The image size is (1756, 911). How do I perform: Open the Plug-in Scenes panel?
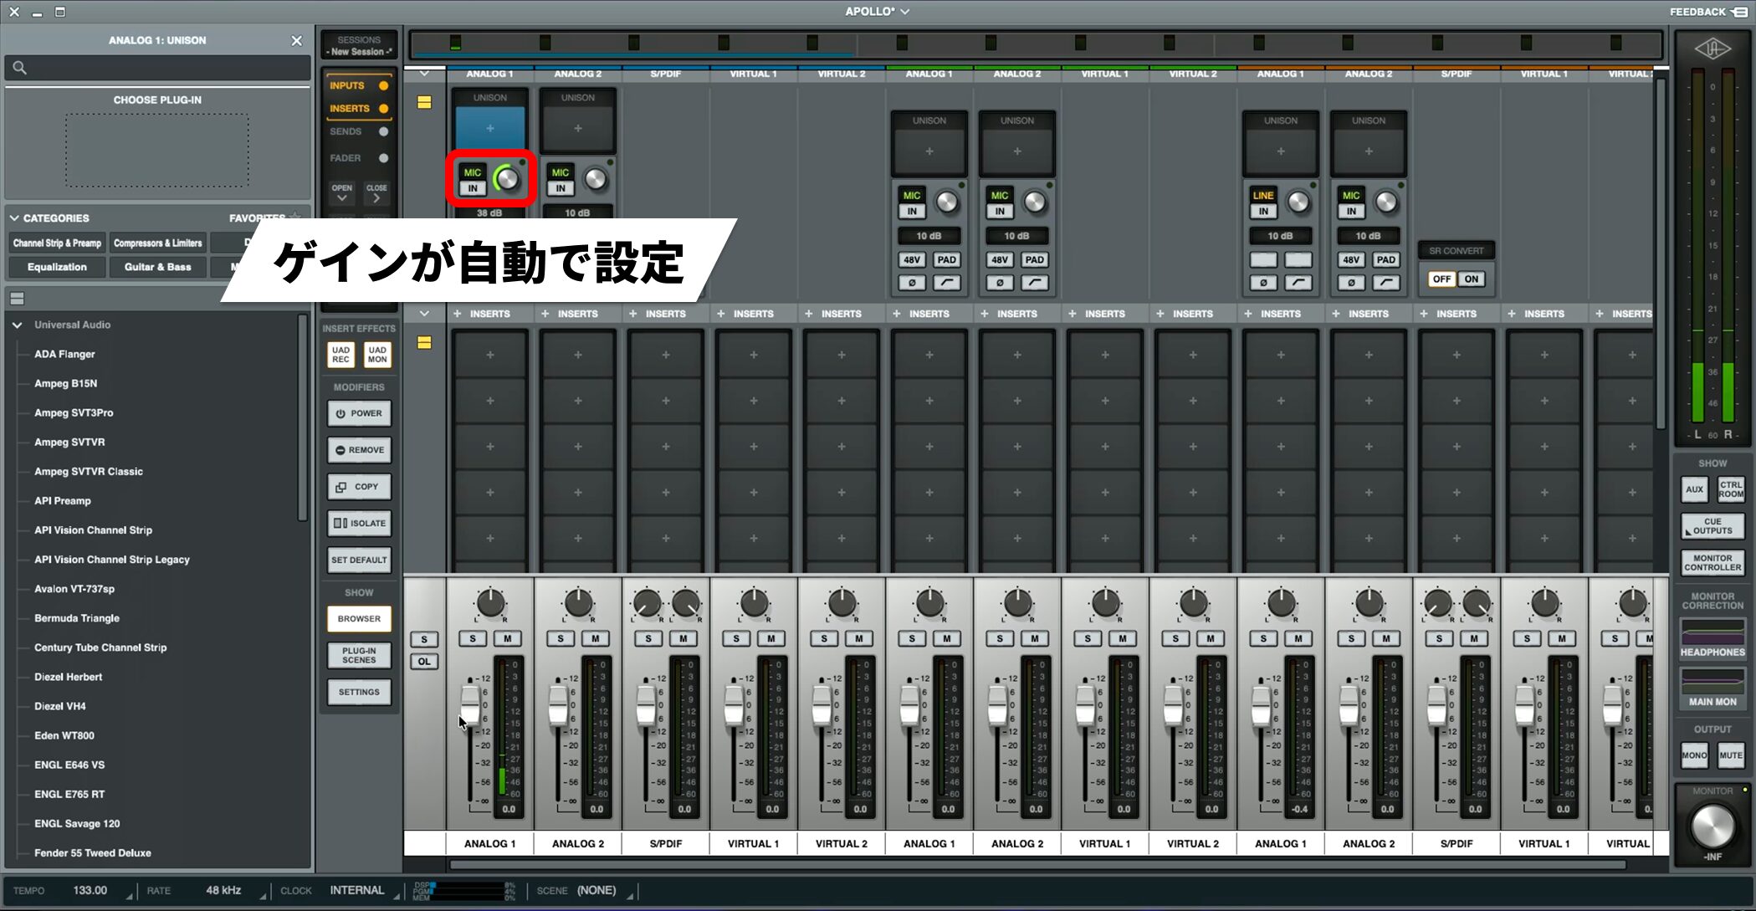coord(359,655)
